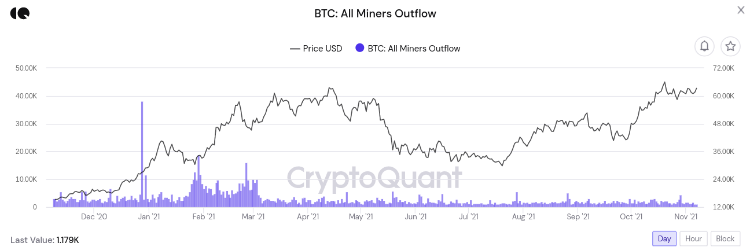750x250 pixels.
Task: Click the Jul '21 x-axis label
Action: coord(468,217)
